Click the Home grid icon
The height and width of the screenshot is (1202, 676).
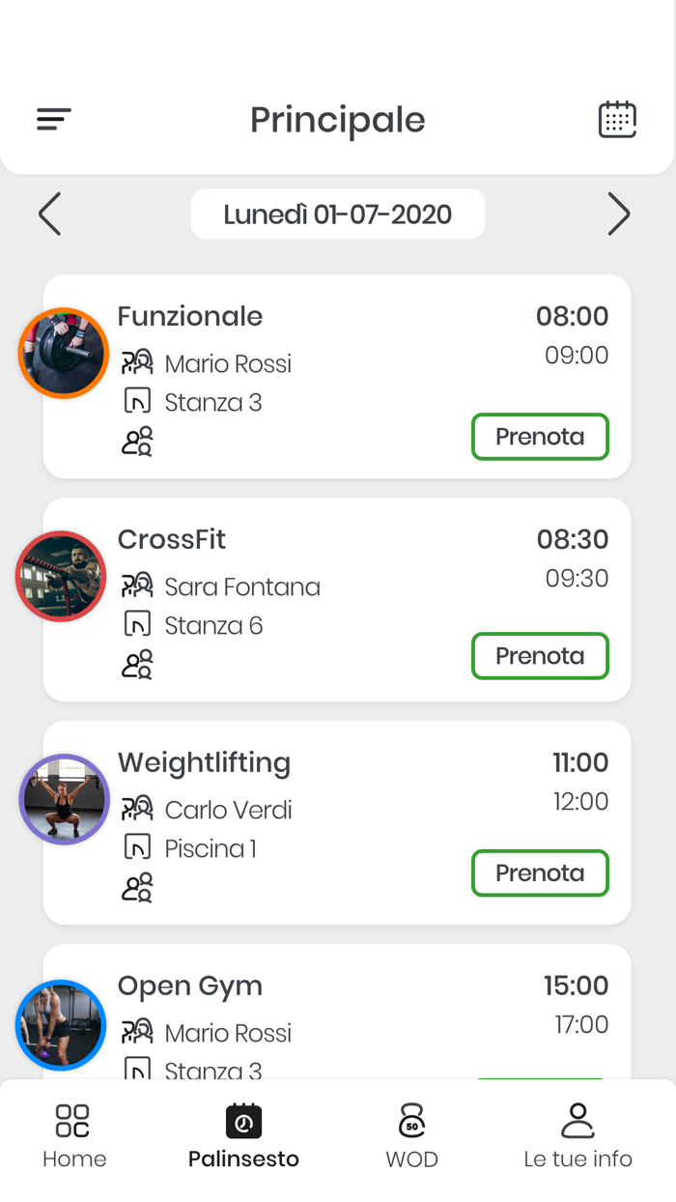(74, 1119)
